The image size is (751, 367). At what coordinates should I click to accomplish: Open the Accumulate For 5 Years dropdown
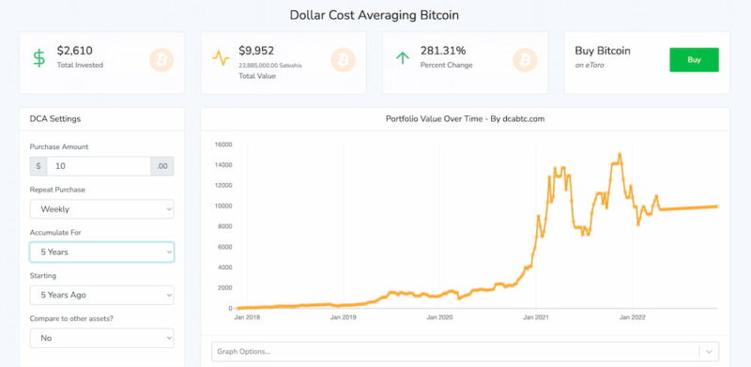pyautogui.click(x=102, y=252)
